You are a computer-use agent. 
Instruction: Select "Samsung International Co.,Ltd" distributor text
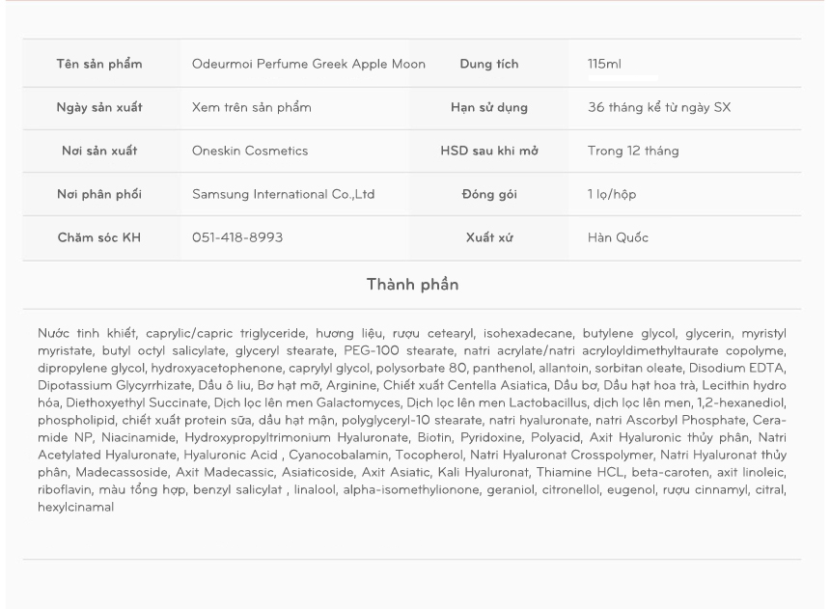point(284,194)
